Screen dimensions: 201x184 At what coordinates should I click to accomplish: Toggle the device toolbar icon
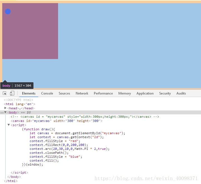click(12, 93)
